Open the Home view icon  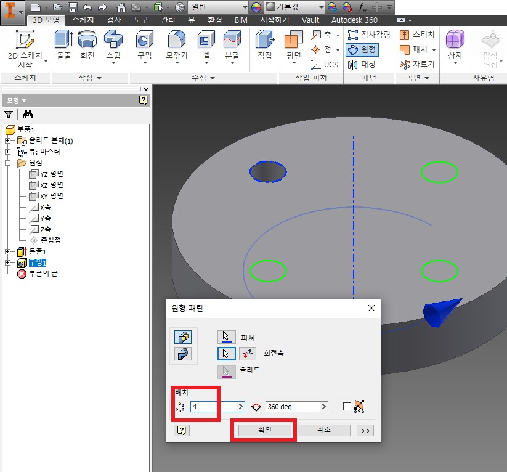pos(121,7)
